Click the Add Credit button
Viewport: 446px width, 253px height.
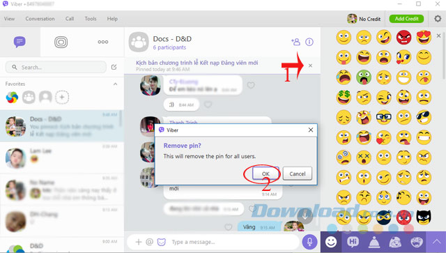click(406, 19)
